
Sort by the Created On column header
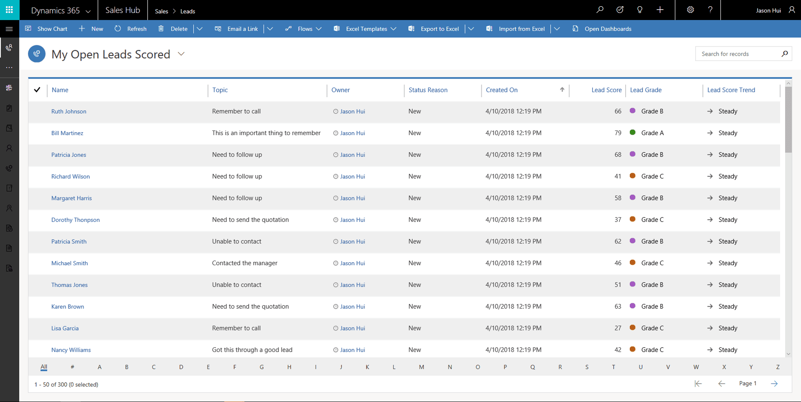502,90
